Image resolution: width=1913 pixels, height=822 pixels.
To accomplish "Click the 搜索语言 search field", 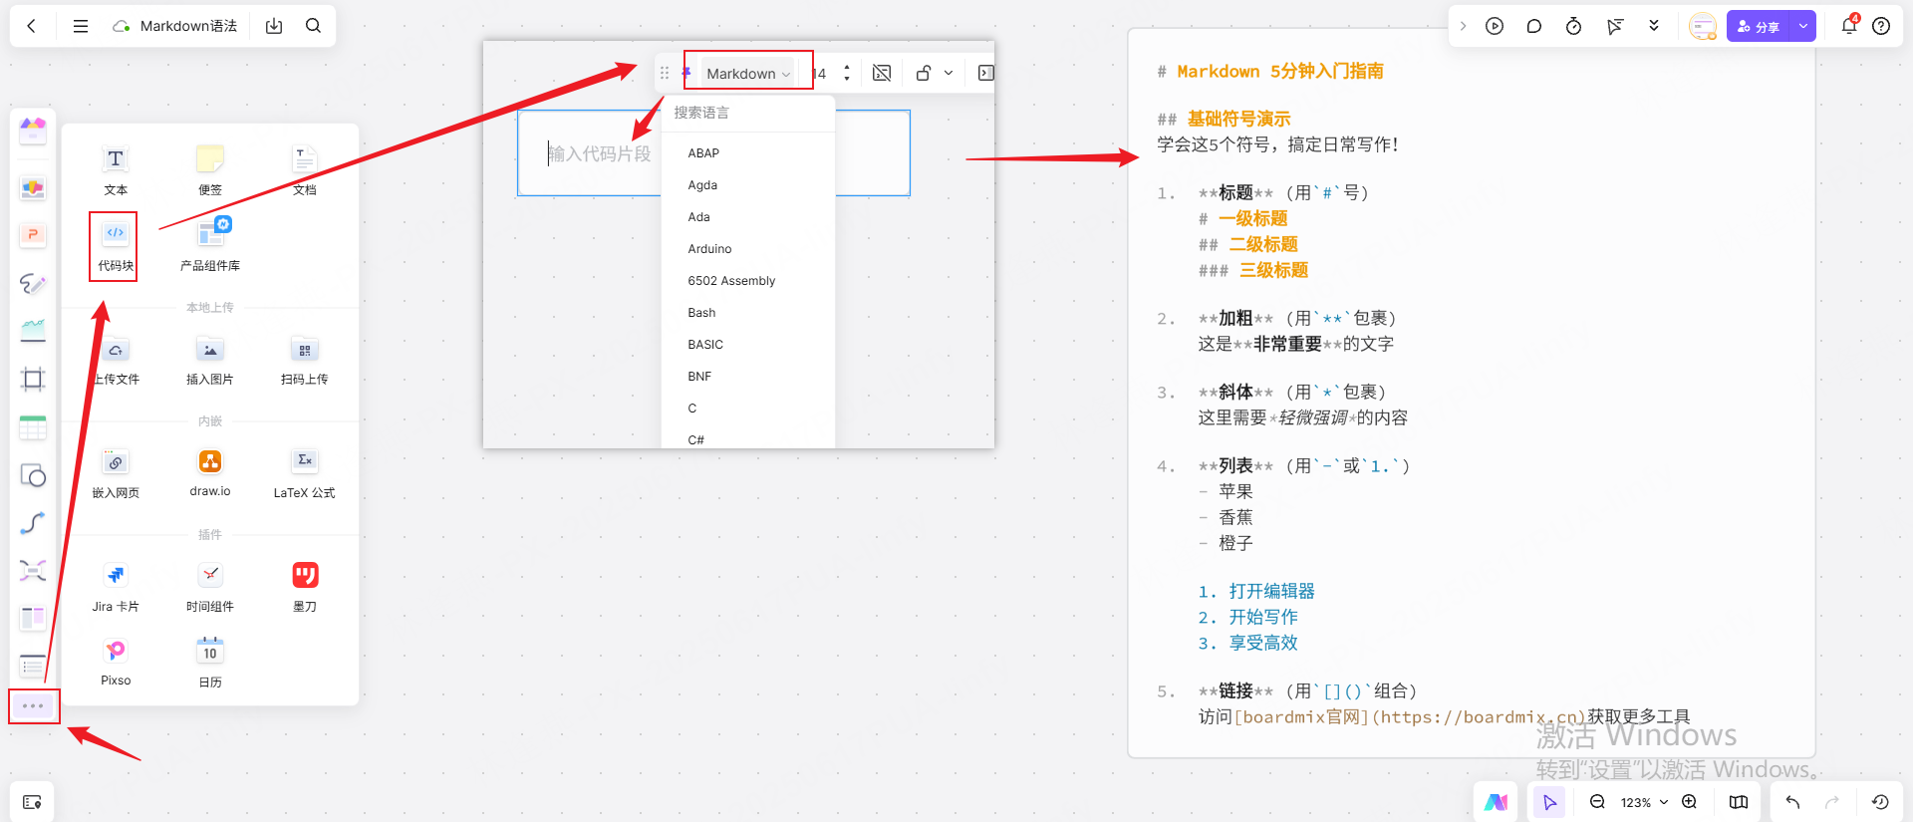I will 748,113.
